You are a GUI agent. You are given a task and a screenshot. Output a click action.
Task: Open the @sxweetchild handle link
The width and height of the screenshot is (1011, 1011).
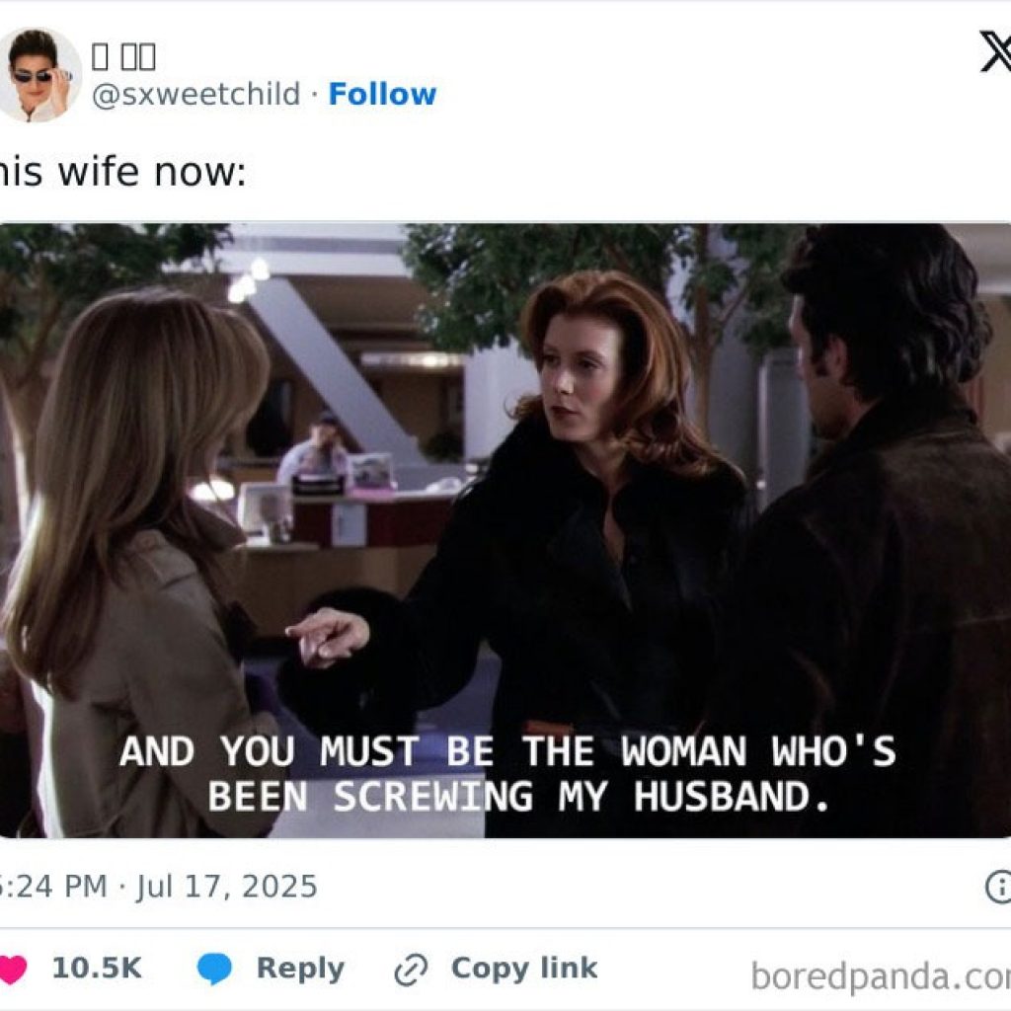196,94
